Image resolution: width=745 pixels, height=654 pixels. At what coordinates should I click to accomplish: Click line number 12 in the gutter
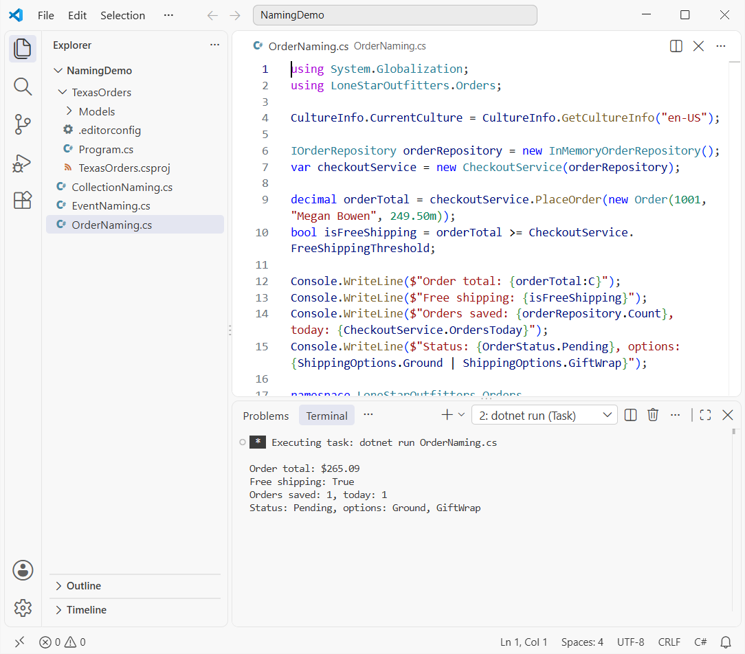tap(262, 281)
